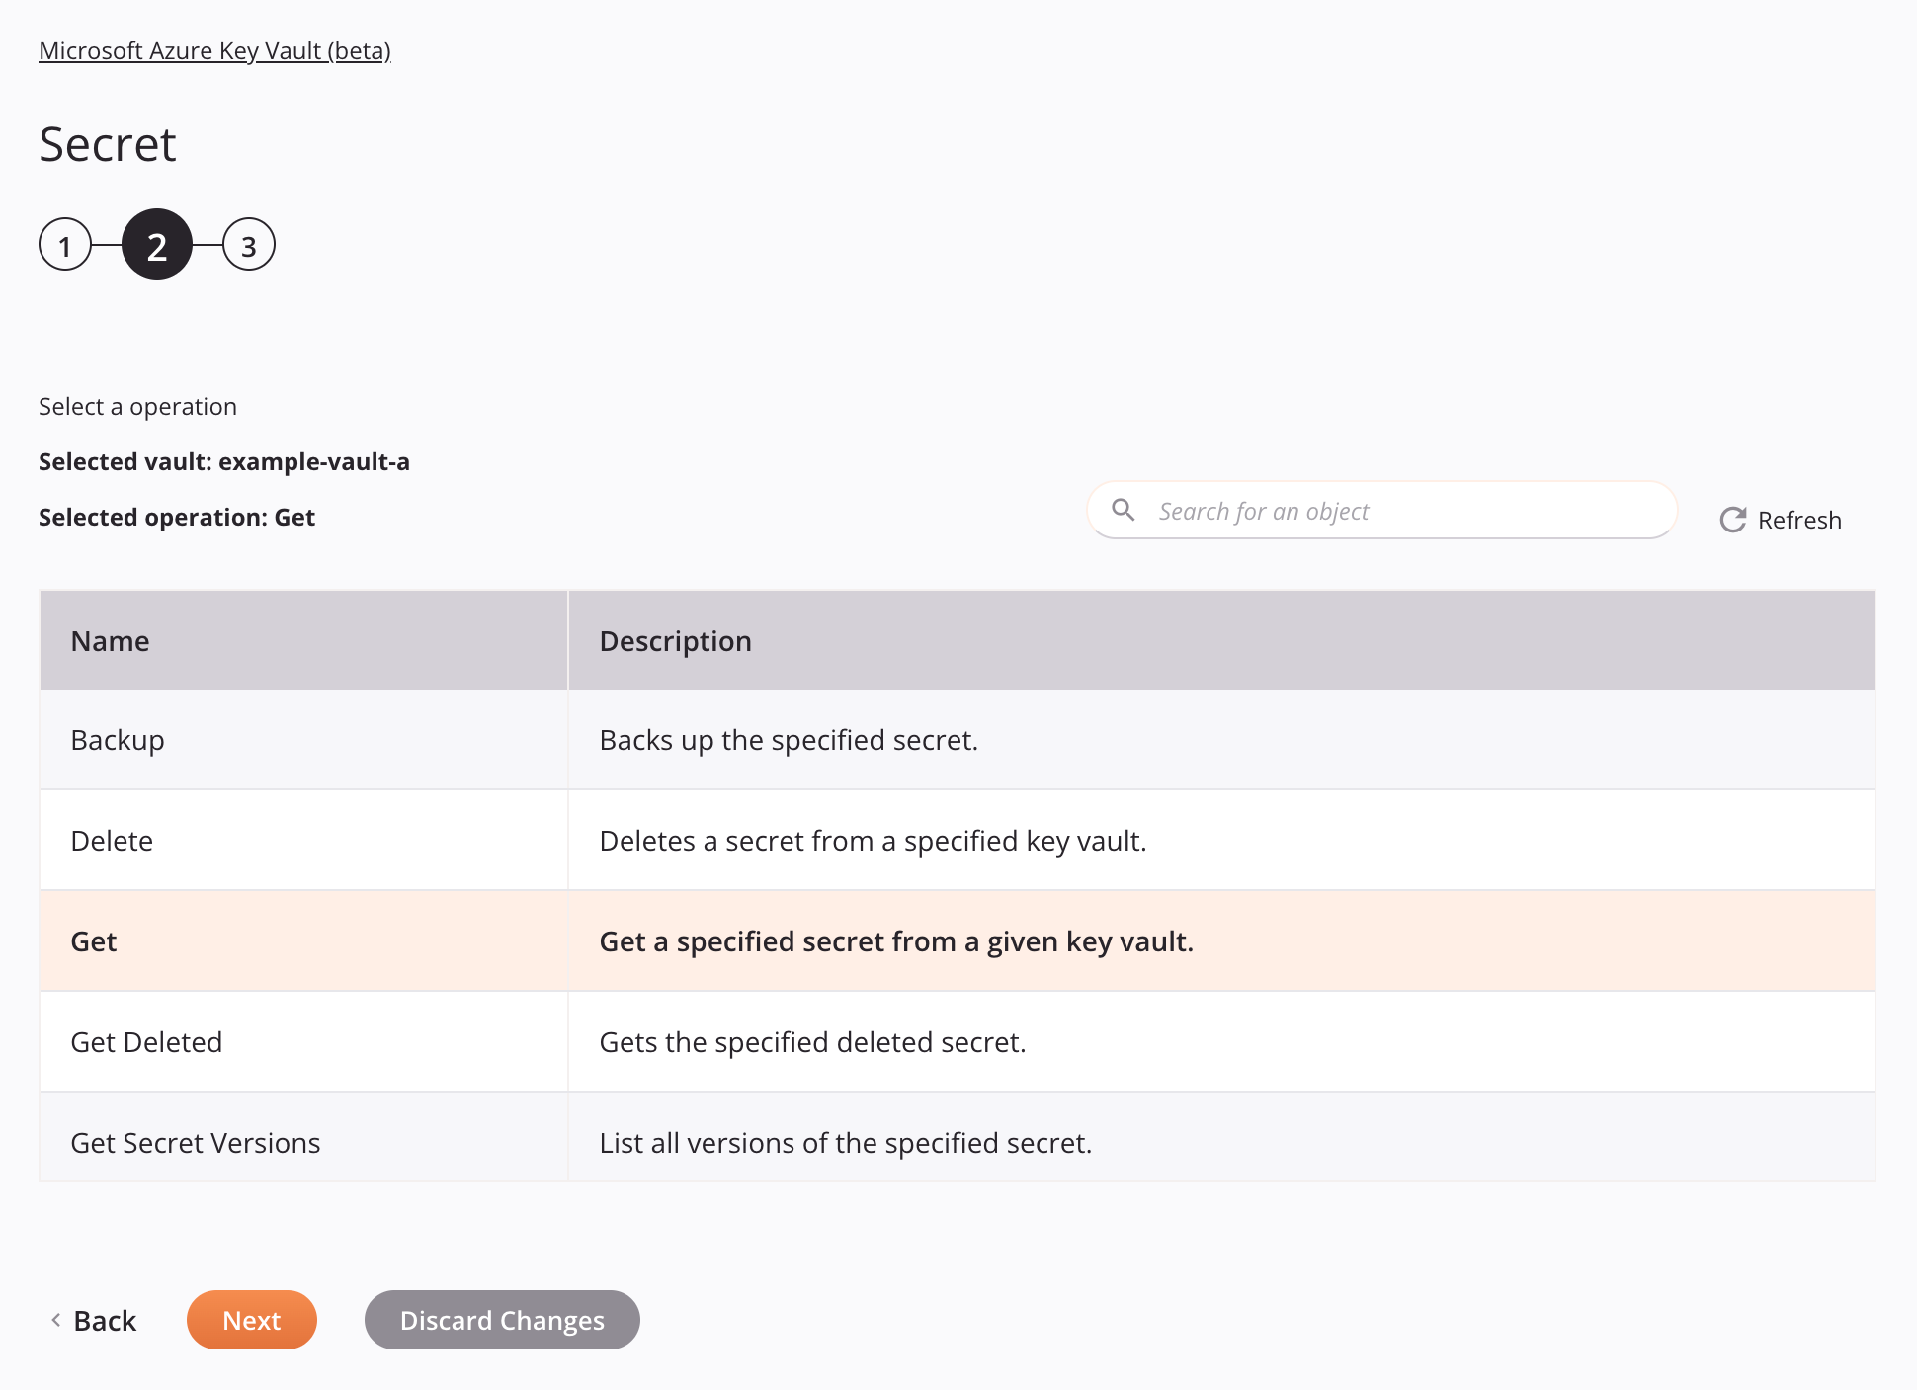
Task: Click the Microsoft Azure Key Vault breadcrumb icon
Action: [x=214, y=49]
